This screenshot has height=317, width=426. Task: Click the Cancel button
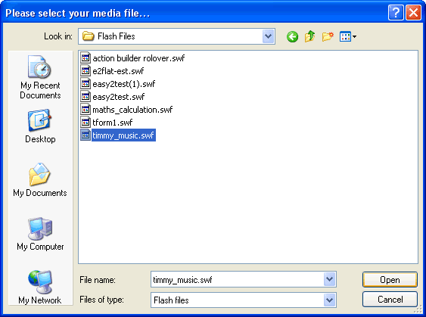(390, 300)
